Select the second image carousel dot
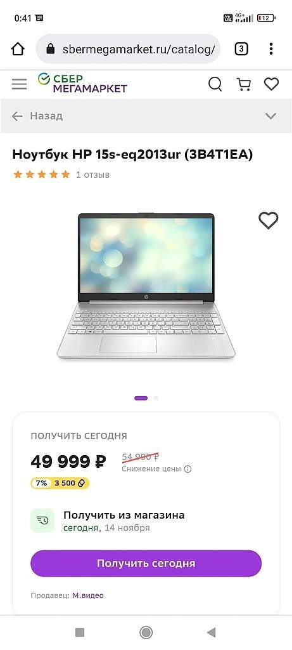Screen dimensions: 292x650 [156, 398]
